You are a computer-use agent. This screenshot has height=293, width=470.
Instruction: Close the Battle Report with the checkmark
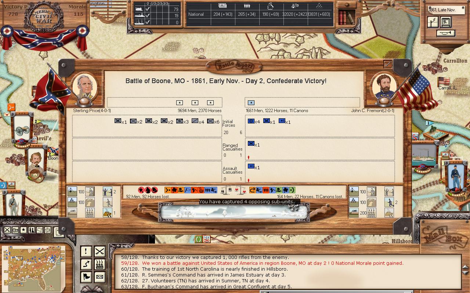click(387, 64)
